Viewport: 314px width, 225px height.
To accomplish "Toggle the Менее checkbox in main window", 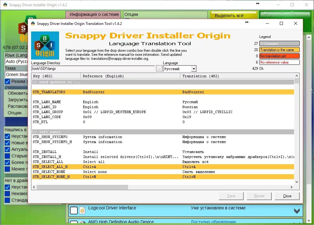I will (7, 169).
